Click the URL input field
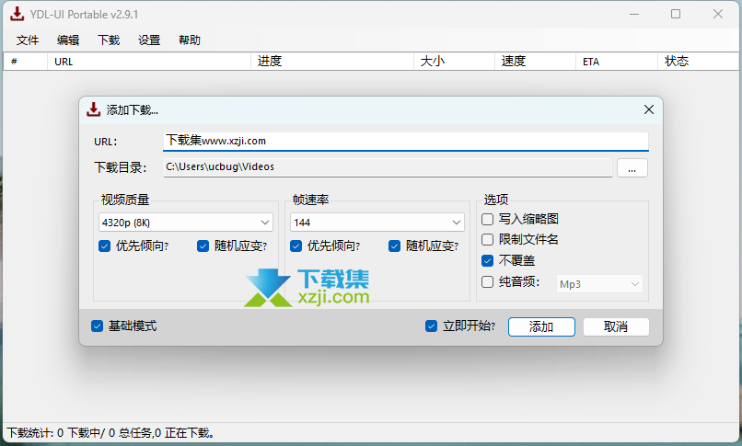This screenshot has height=446, width=742. point(406,142)
